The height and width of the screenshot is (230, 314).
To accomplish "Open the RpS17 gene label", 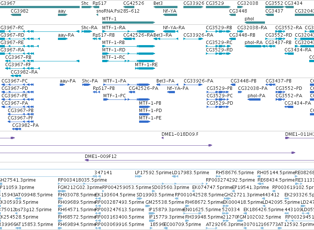I will pos(100,3).
